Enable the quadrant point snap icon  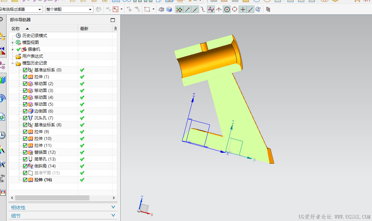(234, 10)
